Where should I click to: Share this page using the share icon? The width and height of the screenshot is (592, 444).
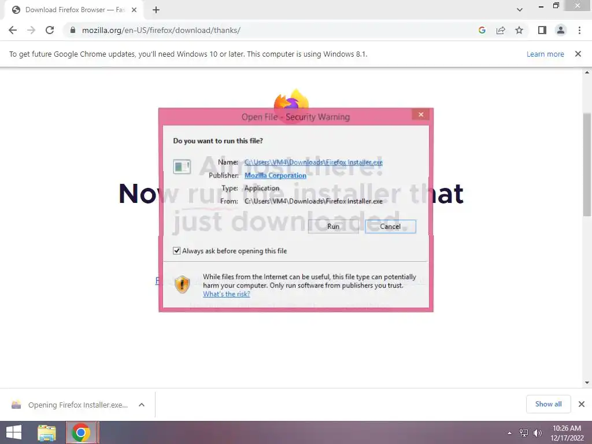tap(501, 30)
